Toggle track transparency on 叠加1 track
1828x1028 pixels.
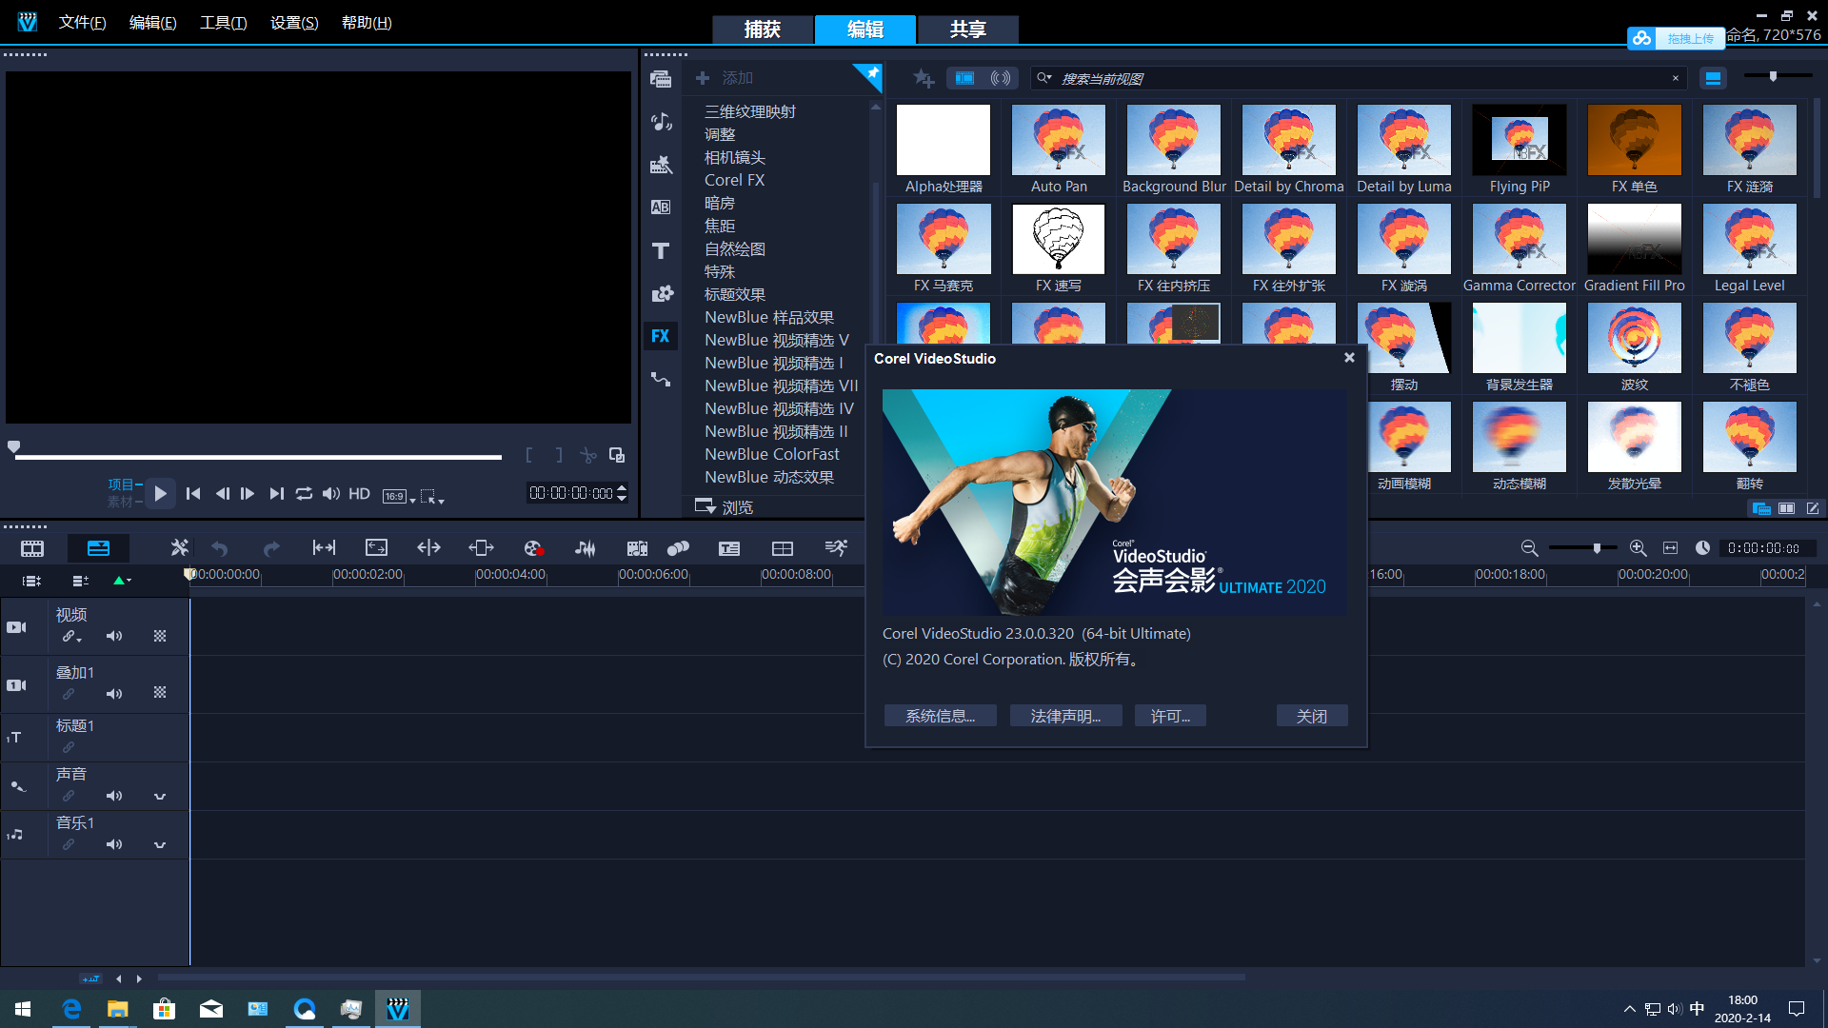point(160,693)
